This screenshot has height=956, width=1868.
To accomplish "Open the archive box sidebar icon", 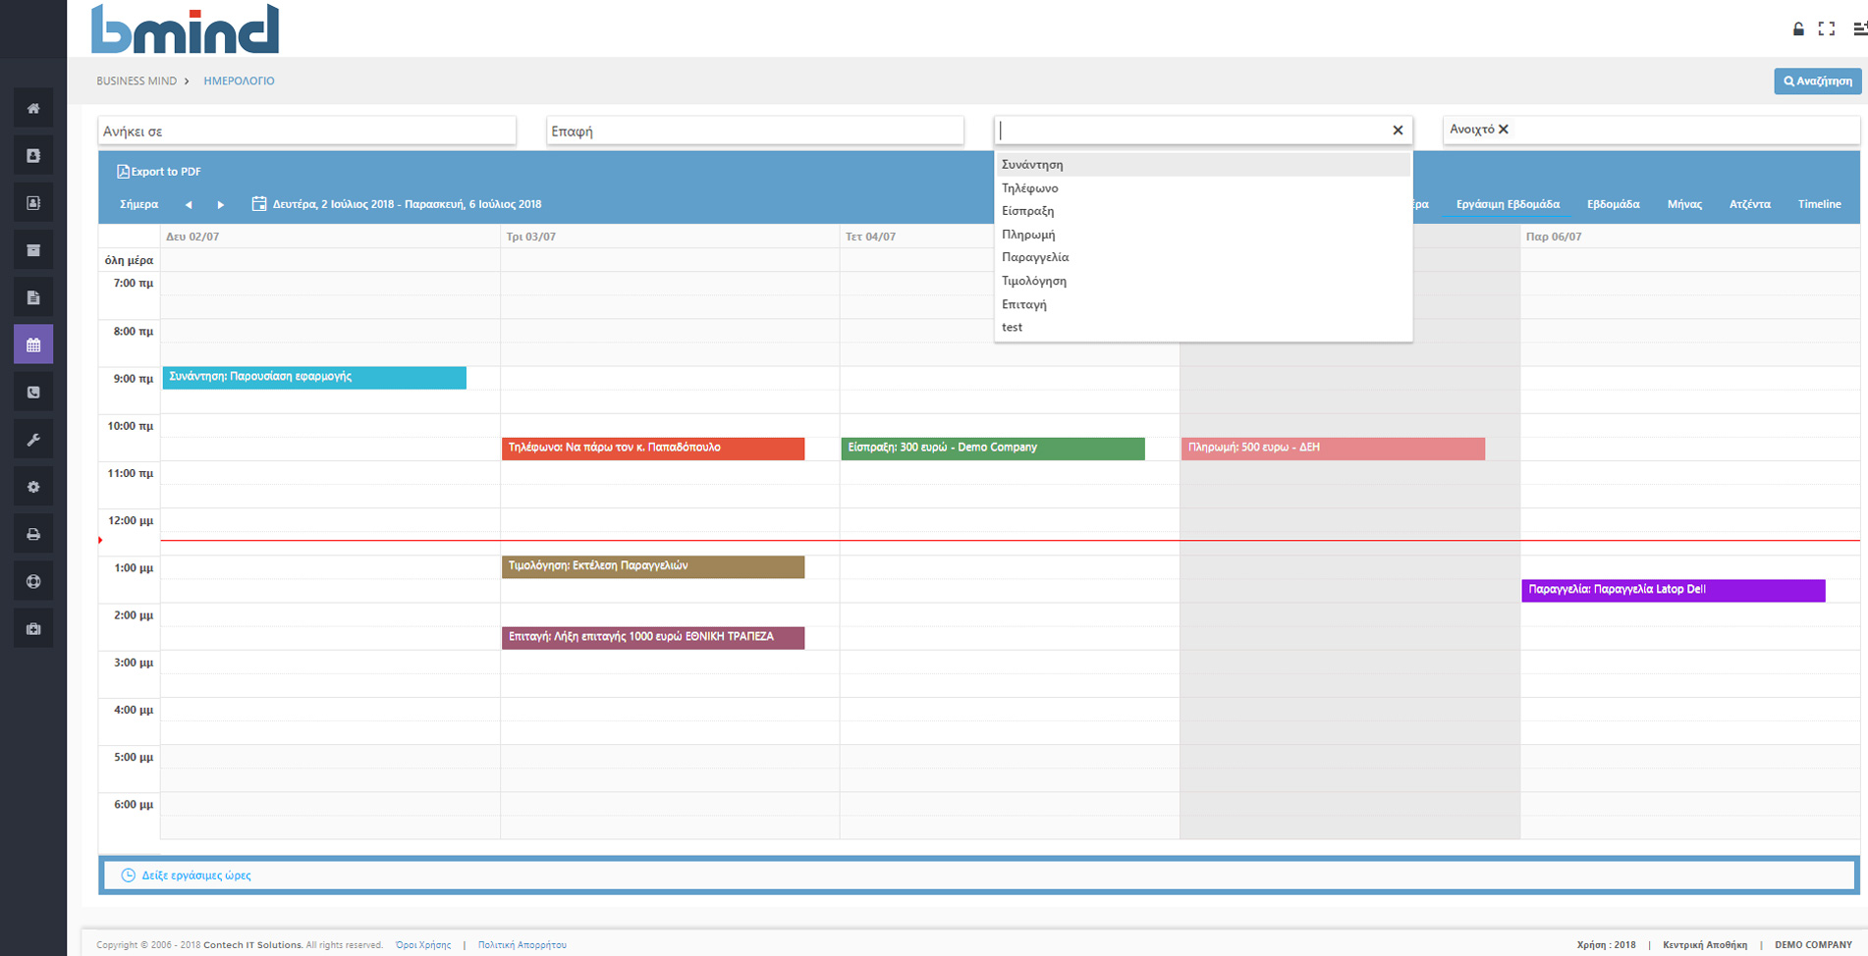I will point(33,250).
